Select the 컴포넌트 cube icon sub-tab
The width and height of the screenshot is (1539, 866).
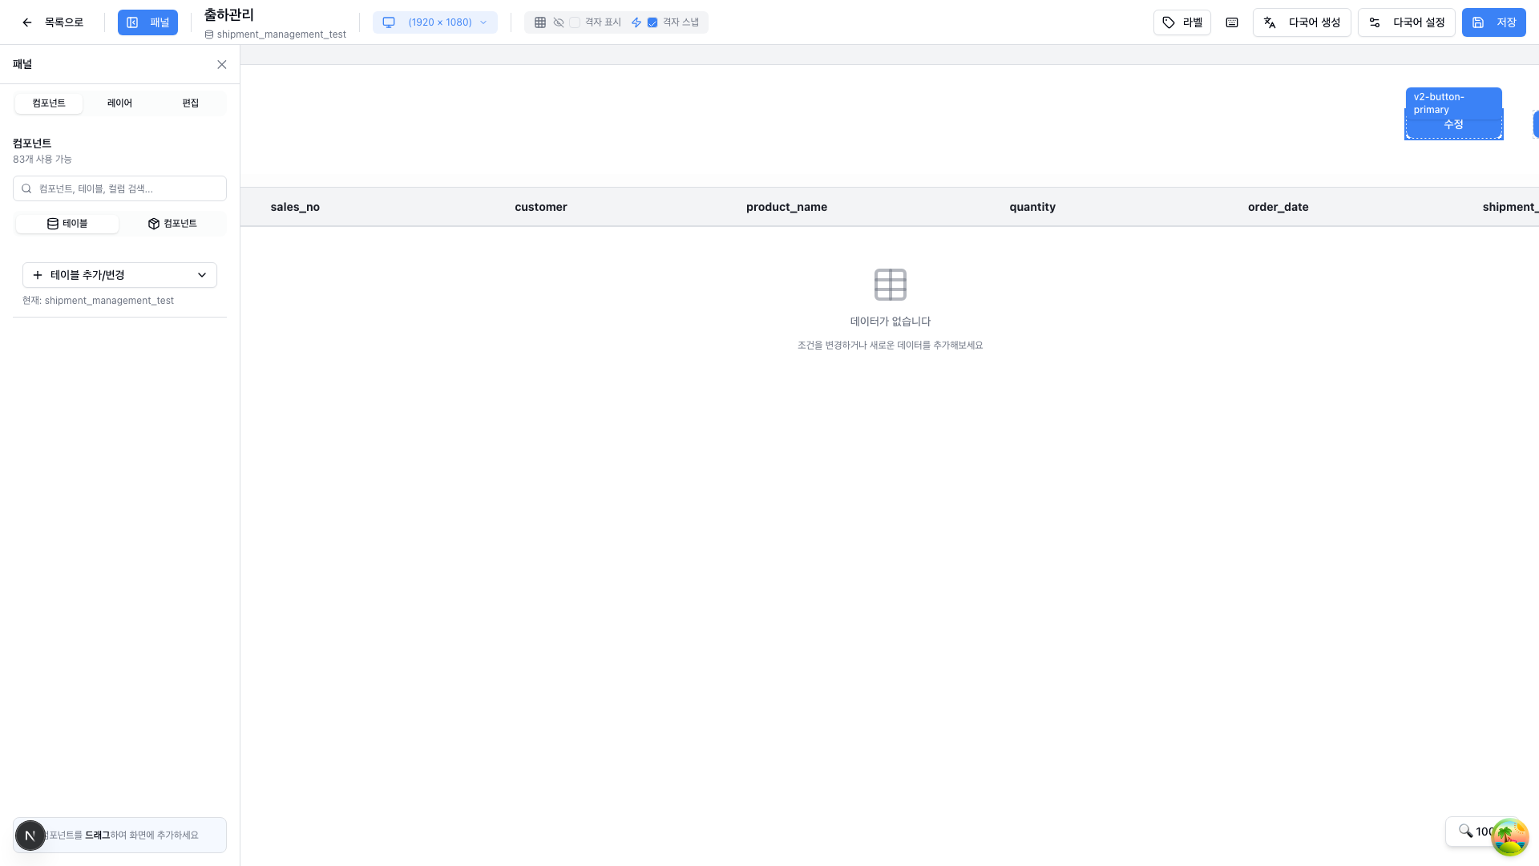(x=172, y=224)
